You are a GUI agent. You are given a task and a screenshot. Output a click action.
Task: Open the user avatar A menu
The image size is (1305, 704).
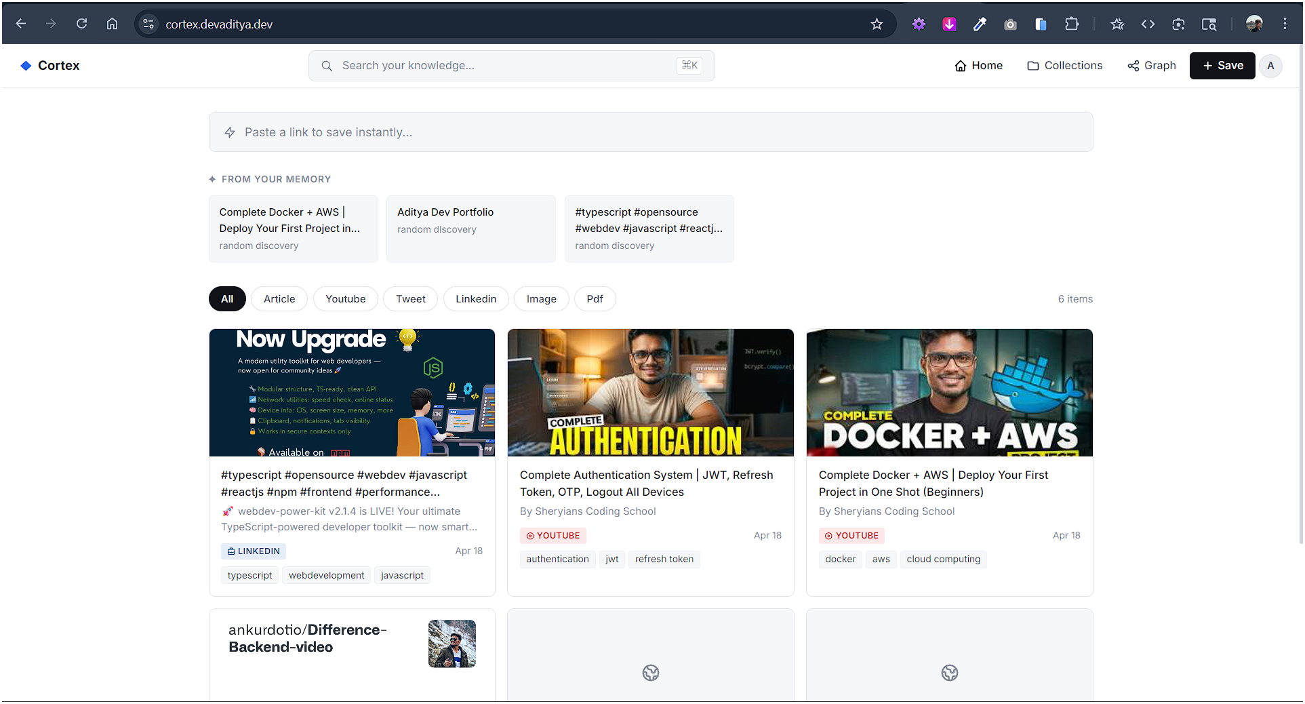(x=1270, y=66)
